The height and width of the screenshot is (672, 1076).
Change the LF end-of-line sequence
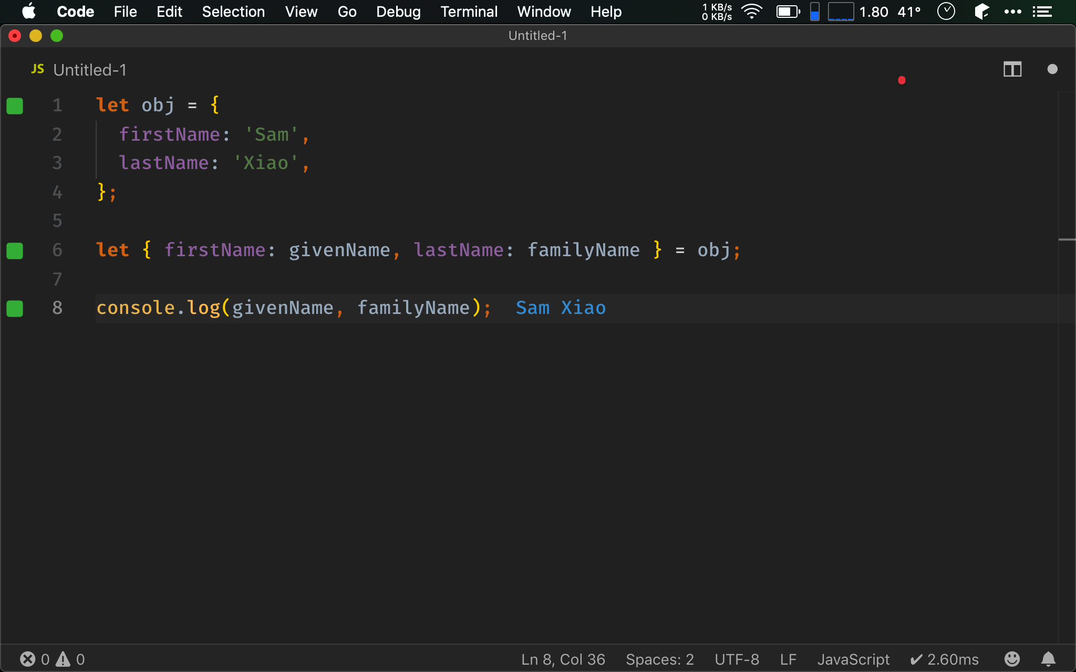pos(788,659)
